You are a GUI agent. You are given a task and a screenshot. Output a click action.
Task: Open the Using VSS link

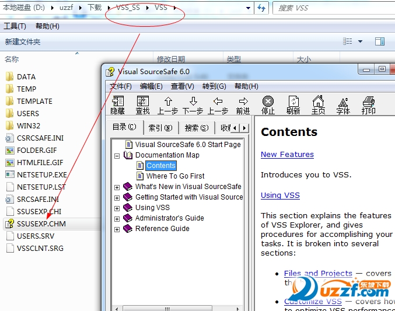[280, 195]
